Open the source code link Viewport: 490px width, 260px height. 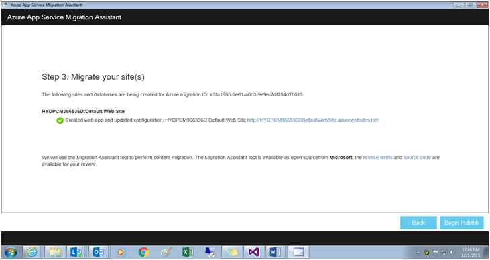pyautogui.click(x=417, y=158)
